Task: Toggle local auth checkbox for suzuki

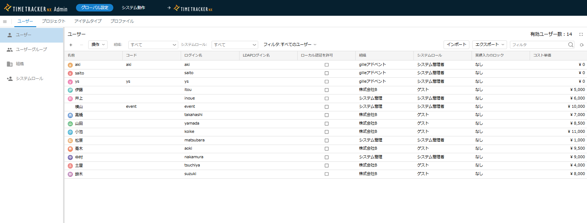Action: 327,174
